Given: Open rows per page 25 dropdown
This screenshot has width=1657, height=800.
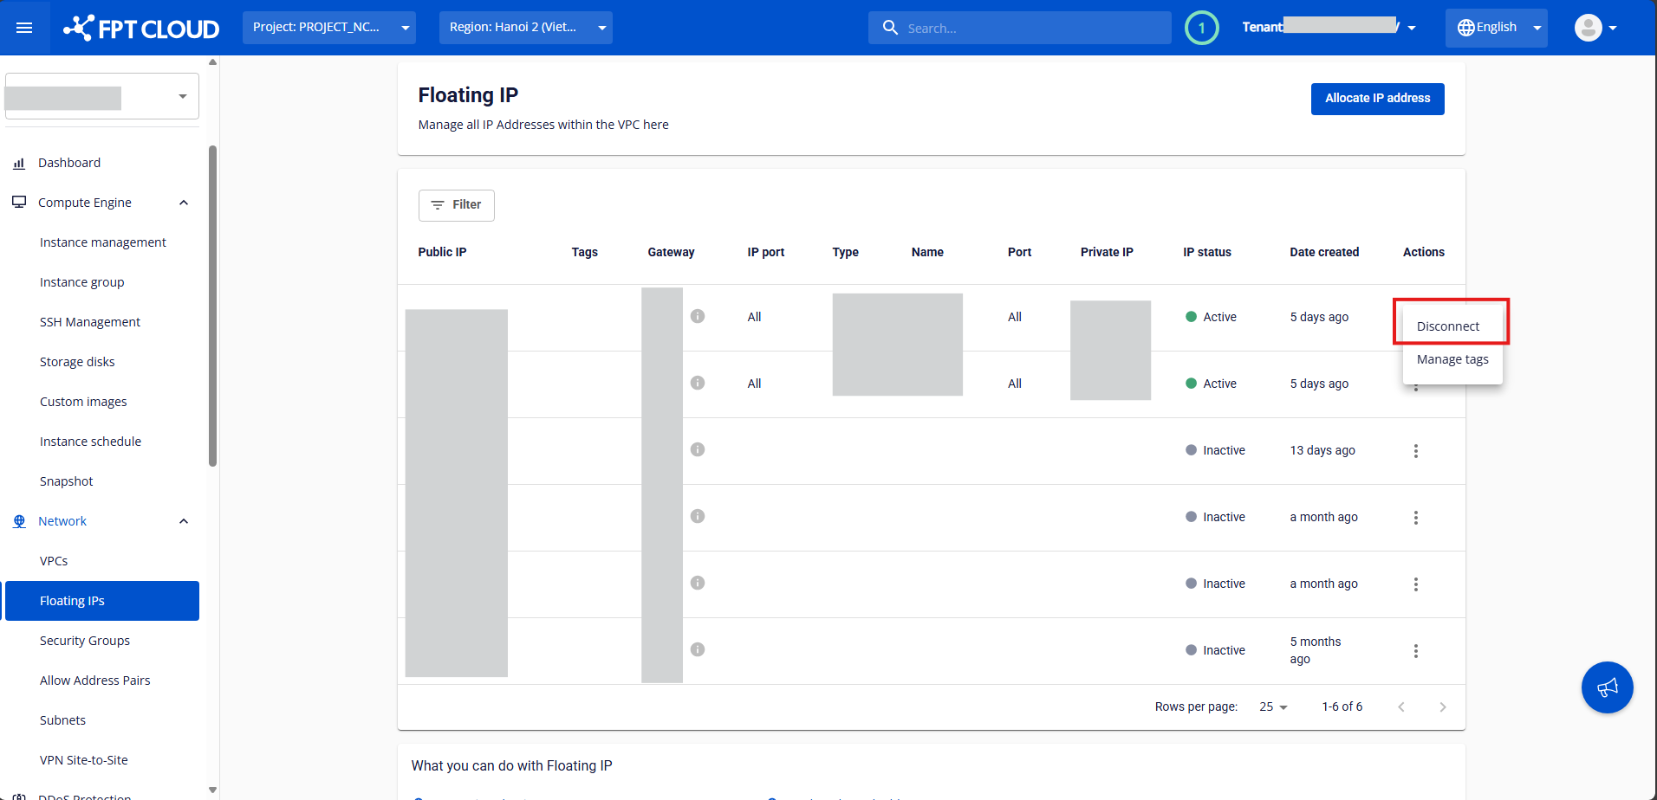Looking at the screenshot, I should click(1273, 707).
